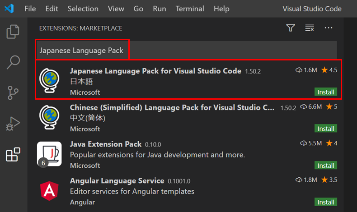Click the 6 badge on Java pack icon
The height and width of the screenshot is (212, 357).
pos(43,163)
